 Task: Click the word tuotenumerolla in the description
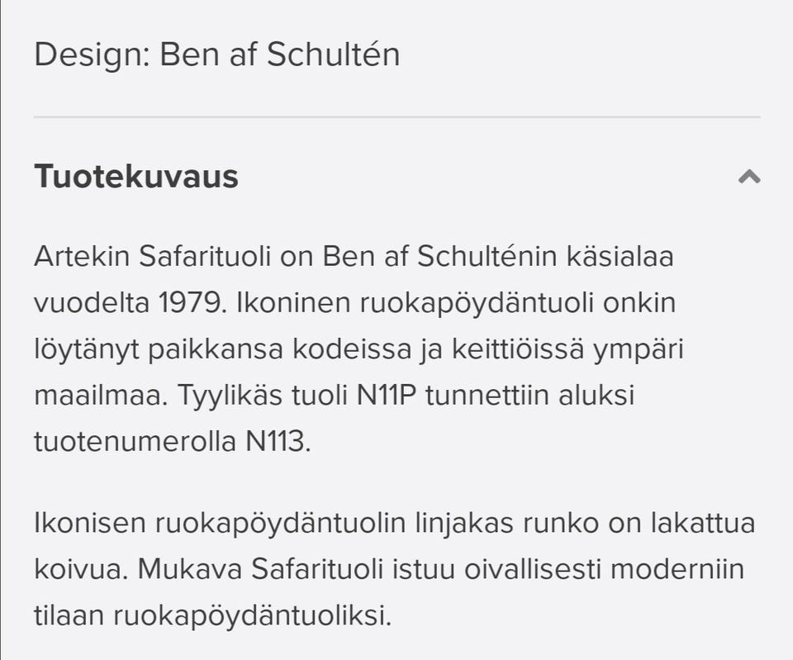(x=135, y=442)
